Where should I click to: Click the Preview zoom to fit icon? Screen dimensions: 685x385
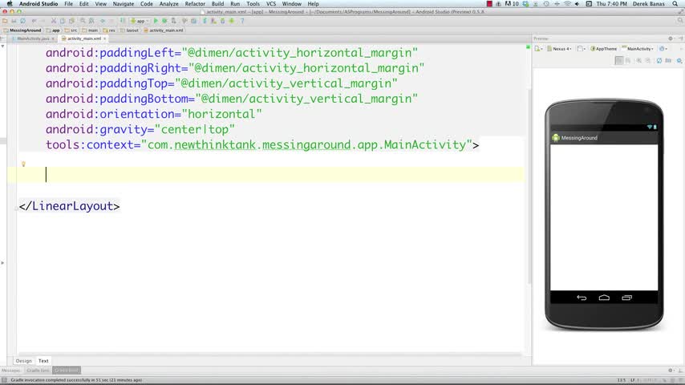(618, 61)
